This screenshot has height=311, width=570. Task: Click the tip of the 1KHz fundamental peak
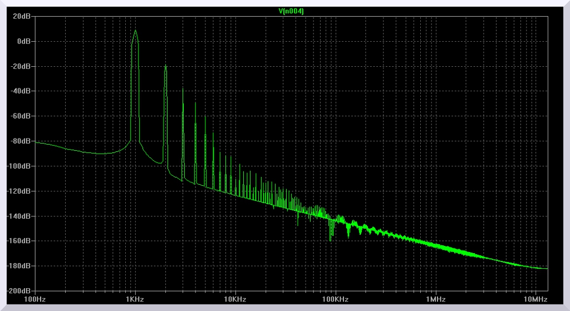pyautogui.click(x=135, y=31)
